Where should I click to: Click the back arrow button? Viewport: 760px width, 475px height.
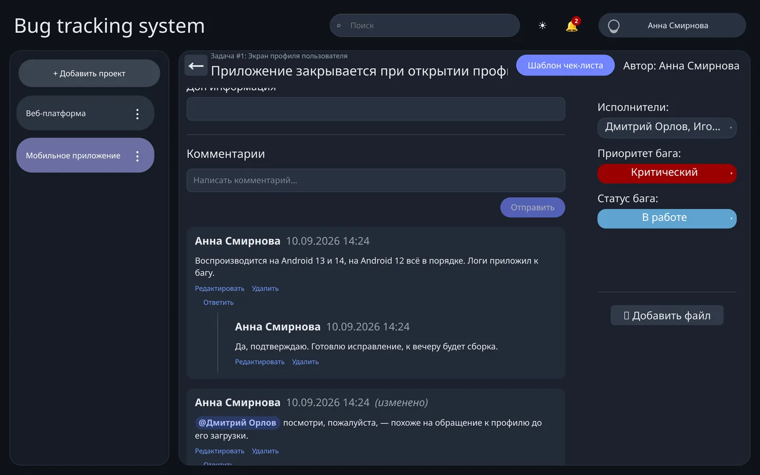(x=196, y=65)
